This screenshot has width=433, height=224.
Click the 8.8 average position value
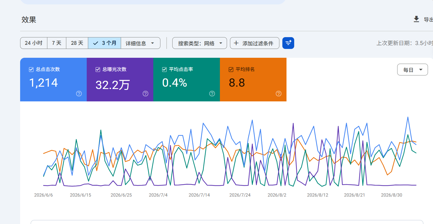(237, 83)
